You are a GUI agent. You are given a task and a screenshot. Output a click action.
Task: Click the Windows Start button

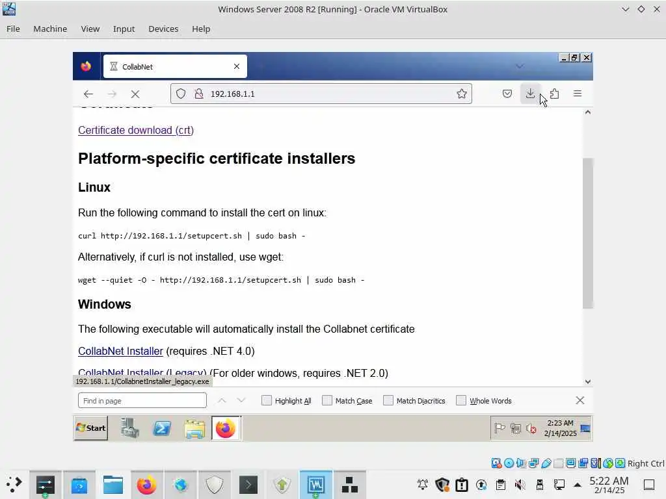pyautogui.click(x=91, y=428)
